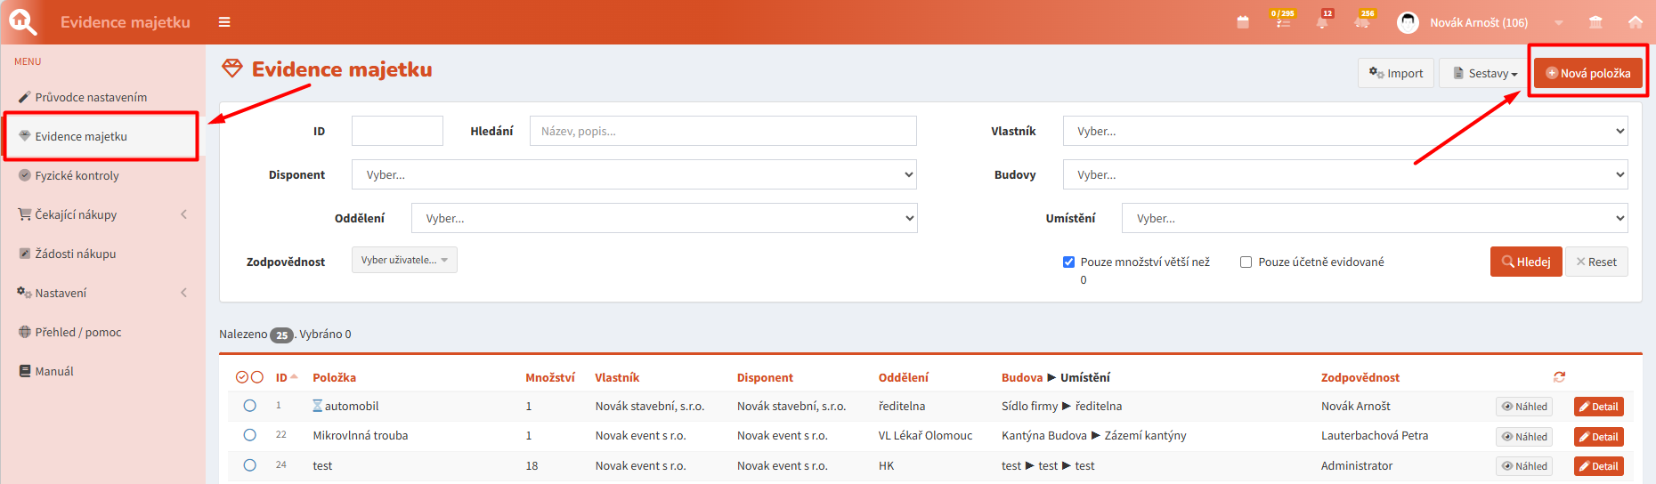This screenshot has height=484, width=1656.
Task: Click the diamond icon next to page title
Action: click(x=232, y=69)
